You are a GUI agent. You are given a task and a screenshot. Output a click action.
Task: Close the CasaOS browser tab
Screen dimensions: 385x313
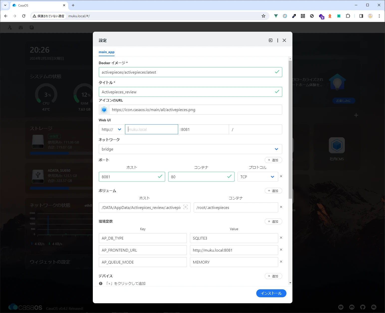tap(64, 5)
